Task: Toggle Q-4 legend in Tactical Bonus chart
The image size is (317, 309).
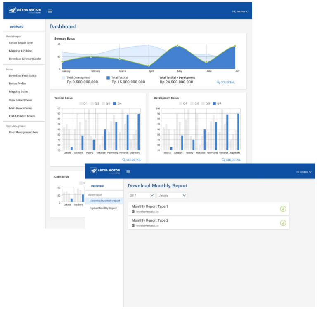Action: (x=115, y=103)
